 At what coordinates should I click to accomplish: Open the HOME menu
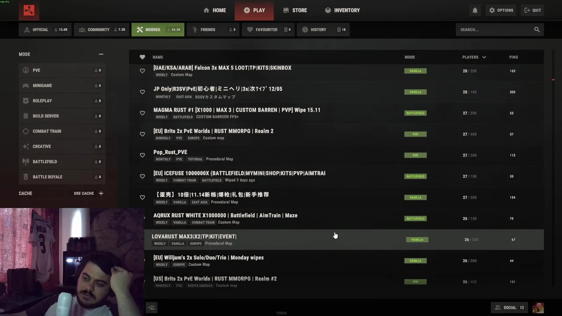[215, 10]
